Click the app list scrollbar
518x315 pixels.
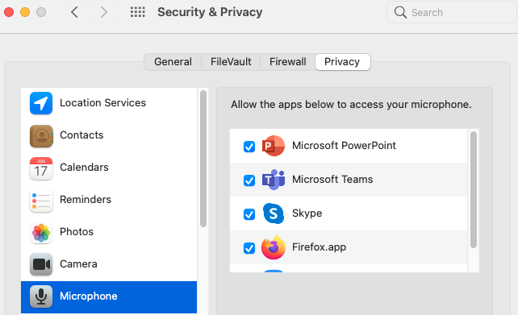[474, 189]
